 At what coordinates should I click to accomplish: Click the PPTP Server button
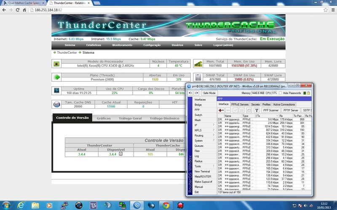(291, 110)
